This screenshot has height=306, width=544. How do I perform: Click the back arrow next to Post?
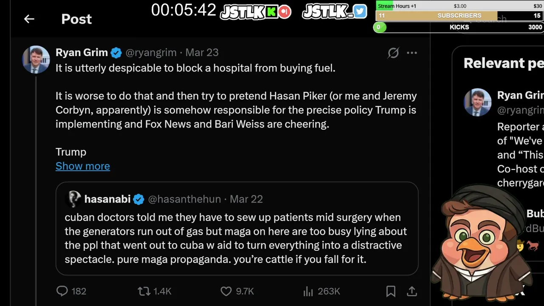click(x=29, y=19)
